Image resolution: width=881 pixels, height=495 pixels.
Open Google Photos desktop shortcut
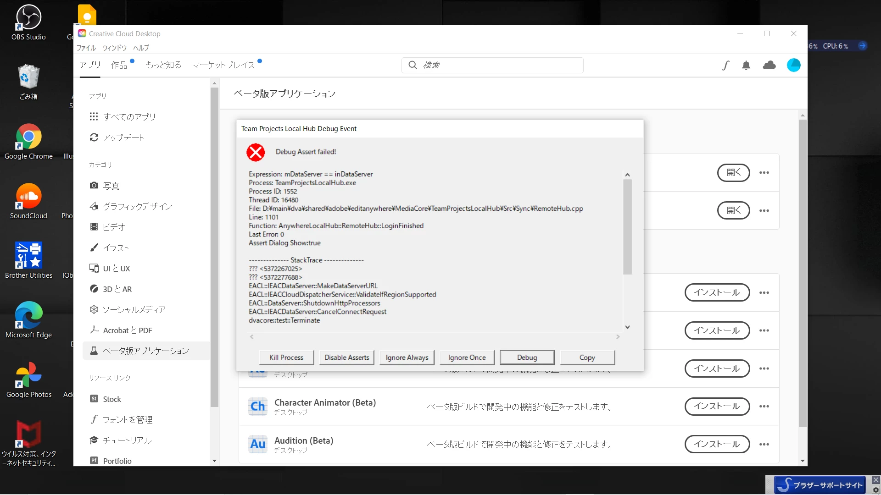pos(28,379)
